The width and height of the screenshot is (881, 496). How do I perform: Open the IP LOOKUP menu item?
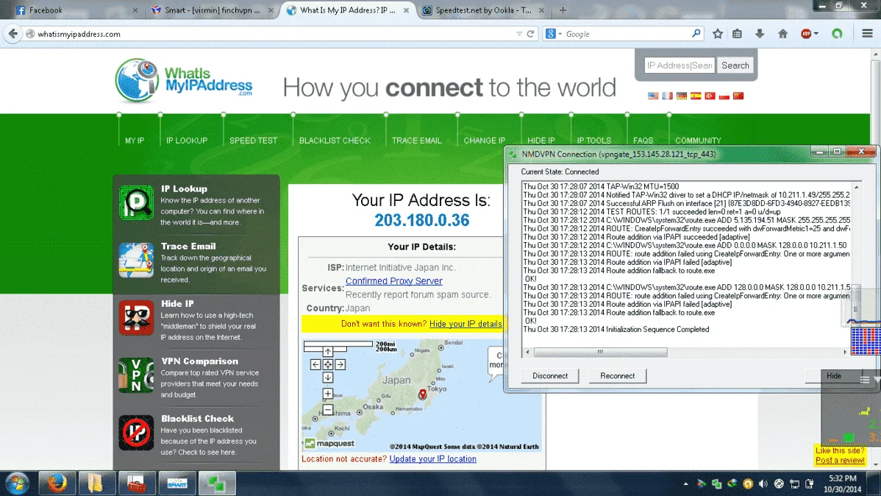tap(187, 141)
